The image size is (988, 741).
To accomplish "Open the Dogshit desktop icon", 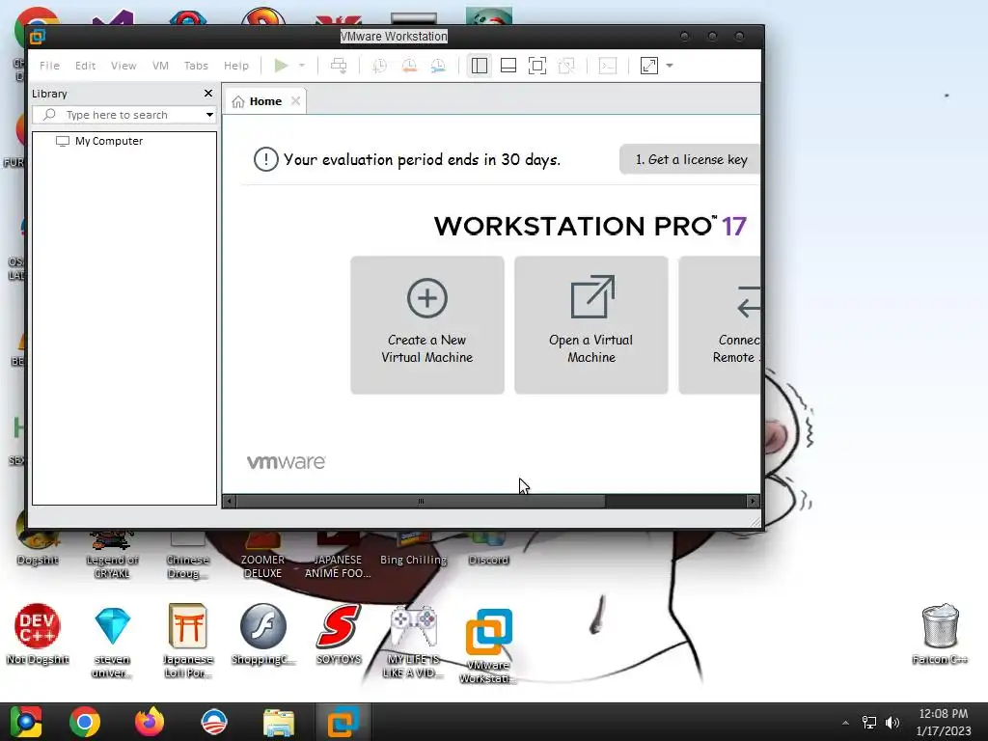I will pyautogui.click(x=38, y=547).
